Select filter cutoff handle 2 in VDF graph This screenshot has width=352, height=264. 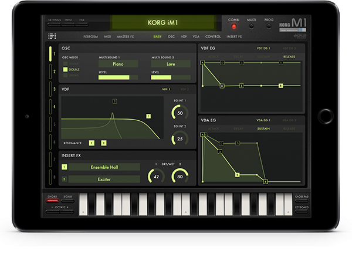[114, 101]
